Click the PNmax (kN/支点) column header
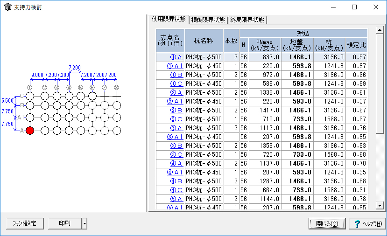387x236 pixels. pos(265,45)
